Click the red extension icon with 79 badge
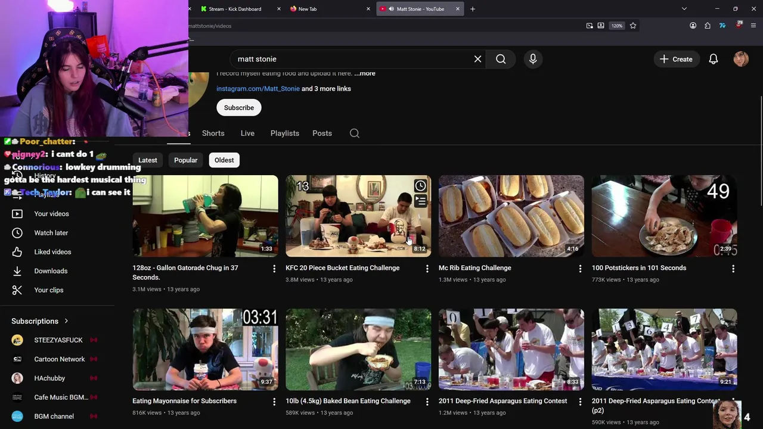The image size is (763, 429). tap(739, 25)
